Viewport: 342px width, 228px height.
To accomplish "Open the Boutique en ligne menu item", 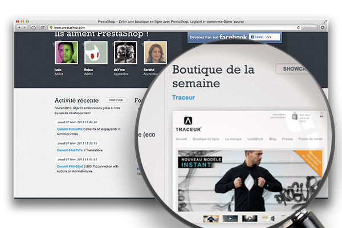I will tap(206, 139).
